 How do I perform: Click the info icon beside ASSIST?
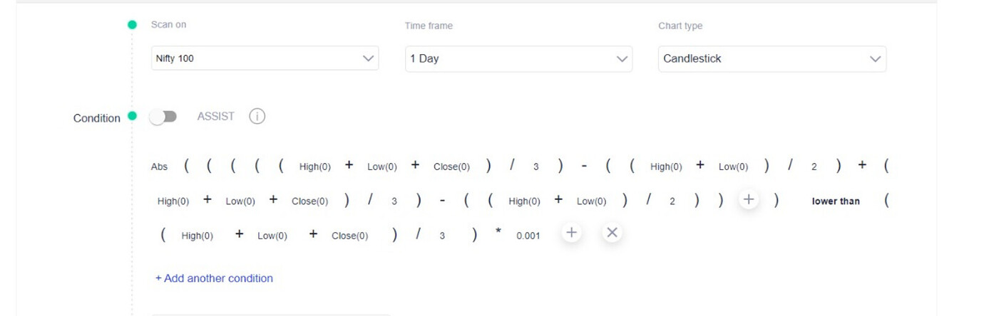click(257, 116)
